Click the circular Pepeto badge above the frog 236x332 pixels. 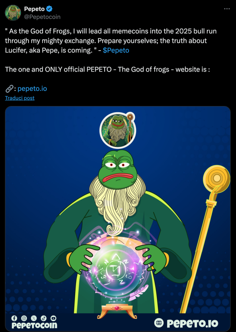click(x=118, y=130)
